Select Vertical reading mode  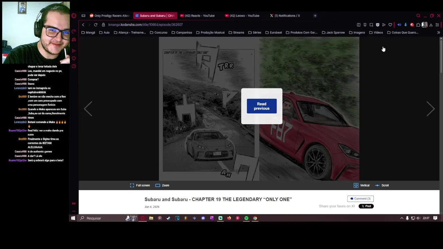[x=362, y=185]
